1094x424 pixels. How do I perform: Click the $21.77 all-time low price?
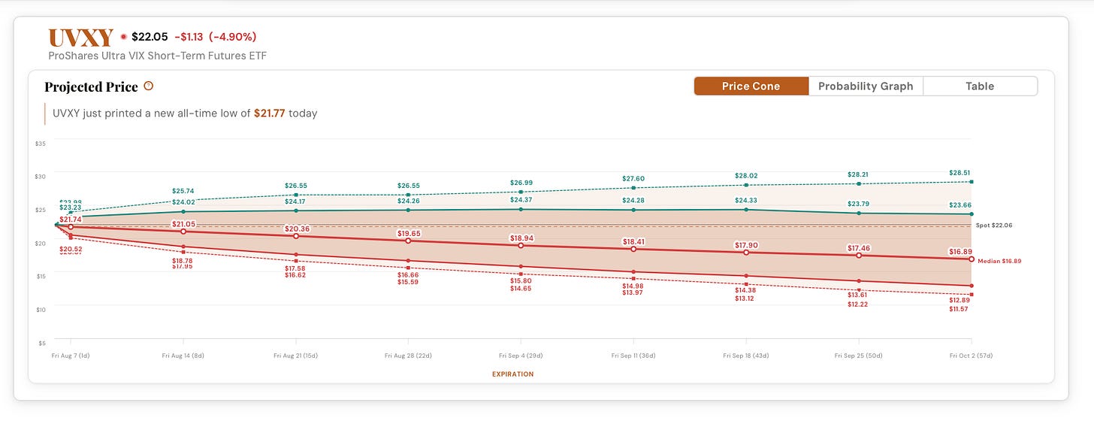(x=269, y=114)
